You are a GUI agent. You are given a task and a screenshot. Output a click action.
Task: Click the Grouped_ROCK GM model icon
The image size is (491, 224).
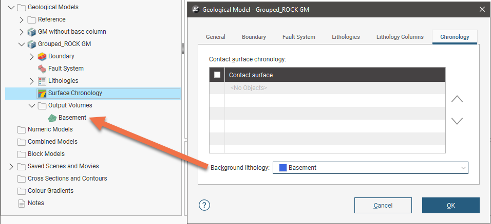coord(32,44)
